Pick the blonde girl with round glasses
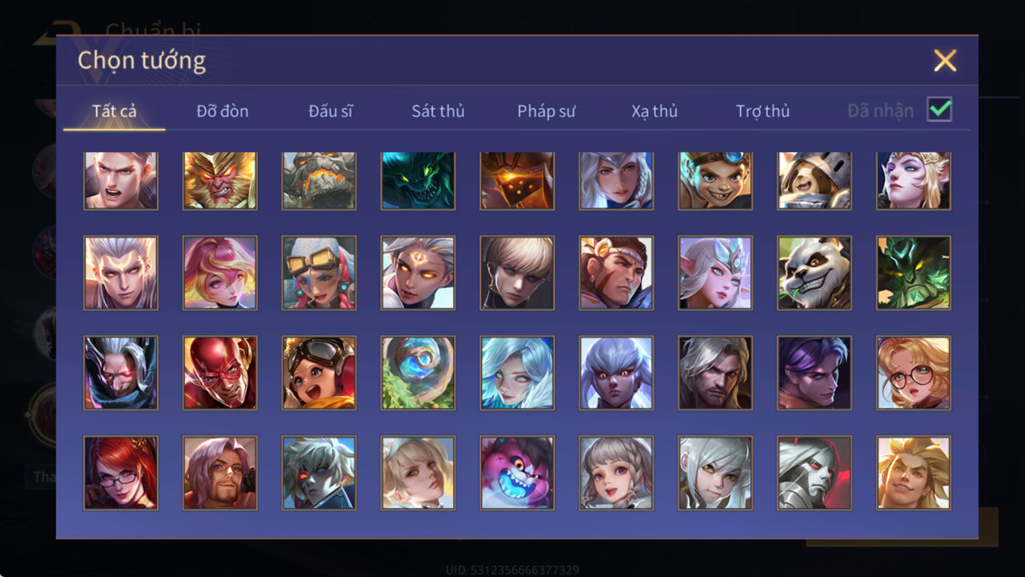The image size is (1025, 577). (x=914, y=373)
